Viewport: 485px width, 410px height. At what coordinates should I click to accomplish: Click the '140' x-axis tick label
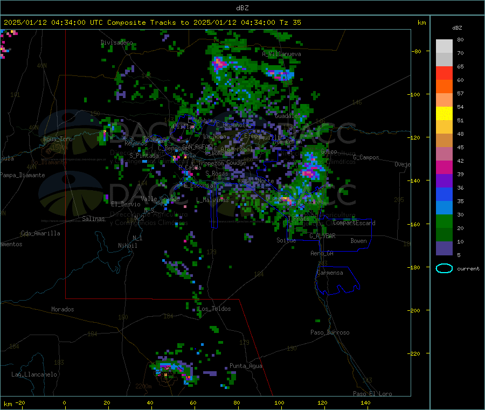coord(365,402)
